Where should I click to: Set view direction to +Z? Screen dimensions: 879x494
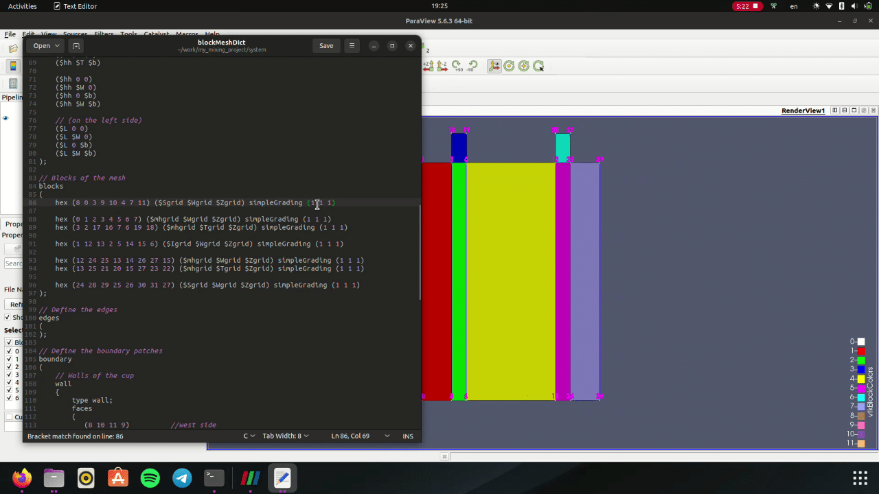coord(427,66)
